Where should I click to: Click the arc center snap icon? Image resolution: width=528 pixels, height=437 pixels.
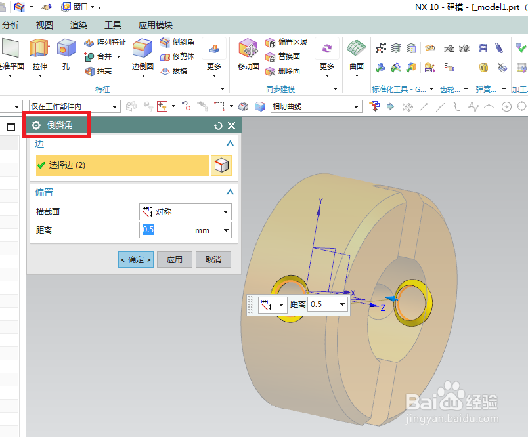506,107
